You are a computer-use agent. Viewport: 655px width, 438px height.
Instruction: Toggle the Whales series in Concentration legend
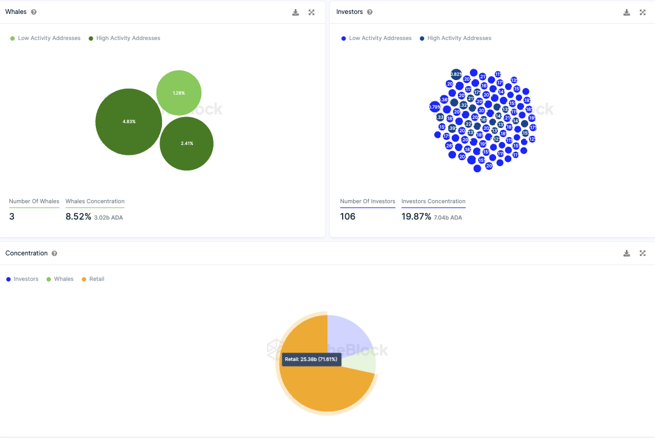coord(59,279)
